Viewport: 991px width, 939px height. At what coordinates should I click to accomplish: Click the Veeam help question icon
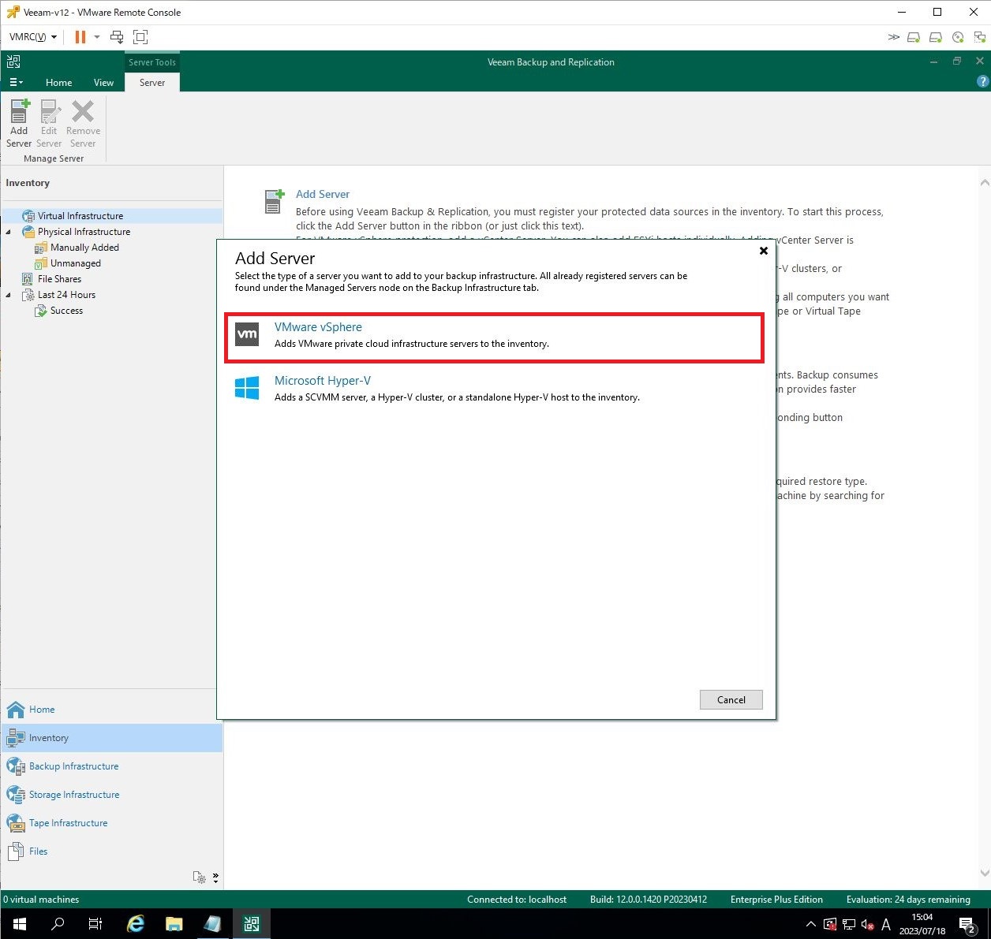coord(982,81)
